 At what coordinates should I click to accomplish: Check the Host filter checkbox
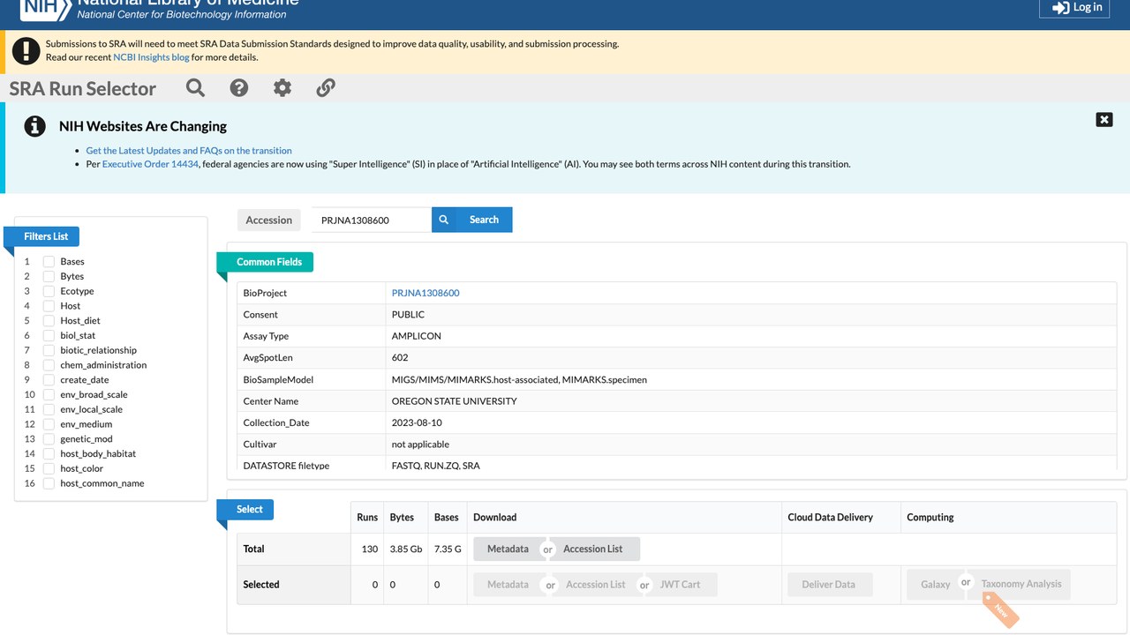[49, 306]
